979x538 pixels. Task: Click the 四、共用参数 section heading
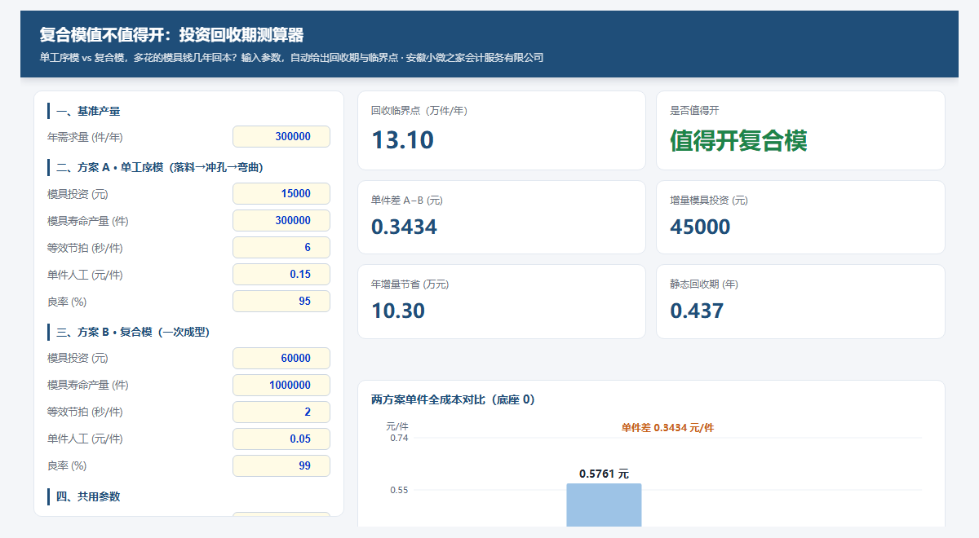tap(88, 496)
